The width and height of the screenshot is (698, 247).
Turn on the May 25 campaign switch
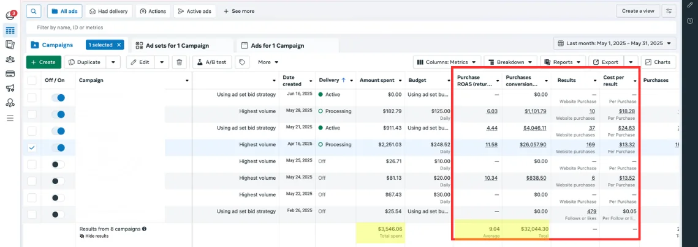[x=58, y=164]
